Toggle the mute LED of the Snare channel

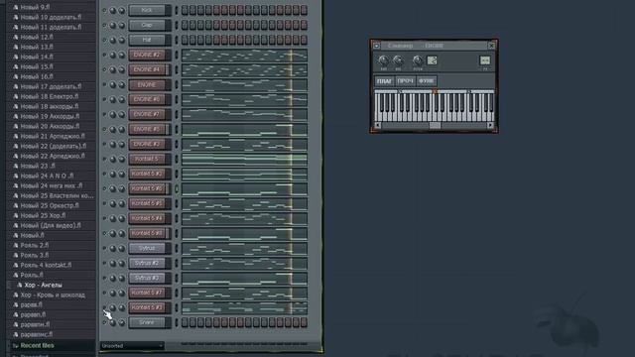tap(104, 322)
